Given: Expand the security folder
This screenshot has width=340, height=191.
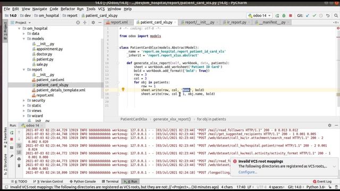Looking at the screenshot, I should 24,100.
